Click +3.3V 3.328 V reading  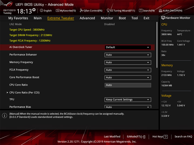point(165,116)
